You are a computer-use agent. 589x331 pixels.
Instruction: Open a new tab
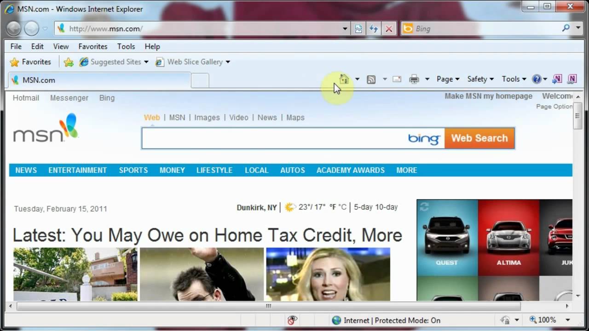pyautogui.click(x=200, y=80)
